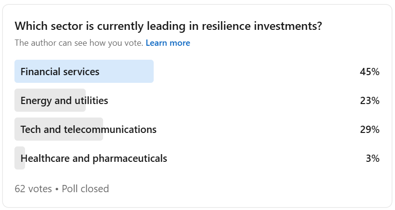Select the Financial services option label

[60, 72]
